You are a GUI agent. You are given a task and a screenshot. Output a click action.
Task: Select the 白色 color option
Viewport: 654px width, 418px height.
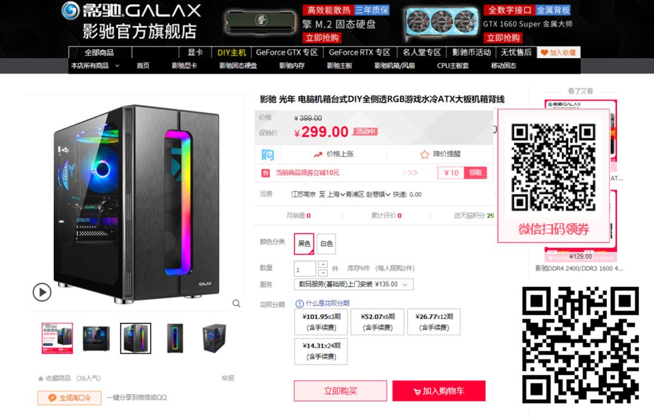(326, 244)
